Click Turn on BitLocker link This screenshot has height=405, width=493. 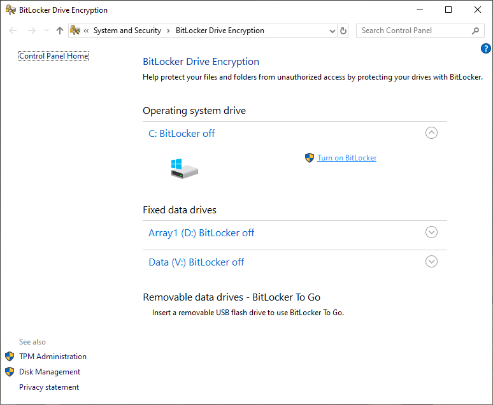(x=347, y=158)
